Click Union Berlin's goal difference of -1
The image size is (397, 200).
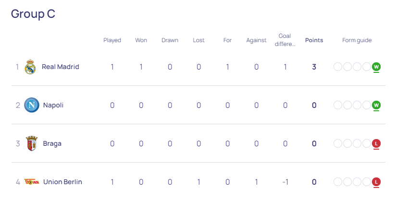[x=285, y=182]
